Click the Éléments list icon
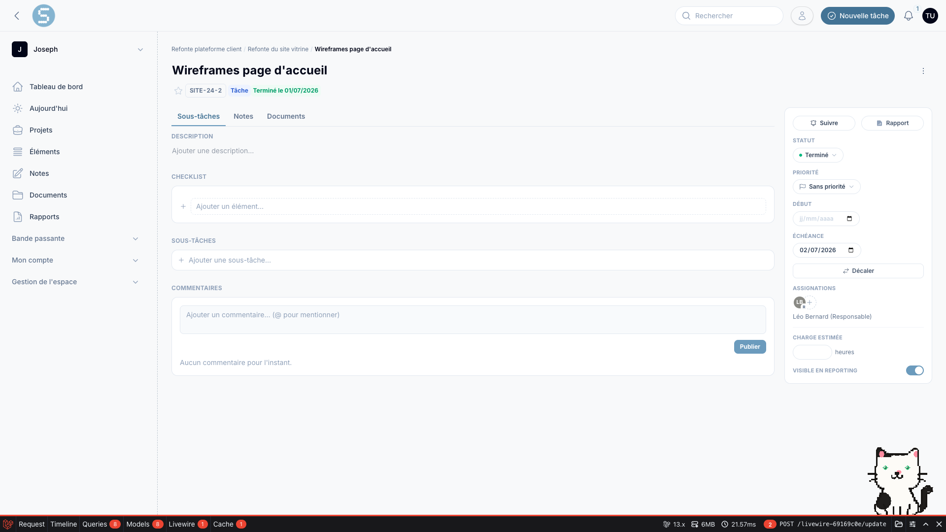946x532 pixels. click(18, 152)
